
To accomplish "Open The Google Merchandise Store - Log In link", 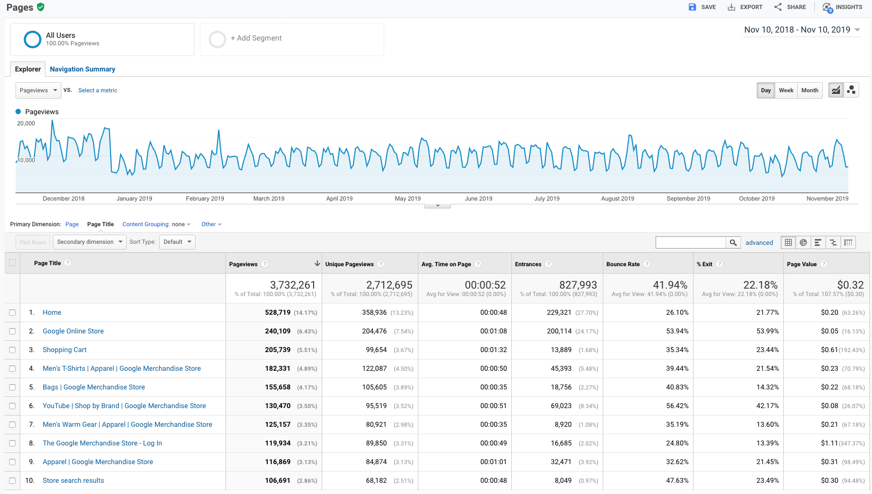I will point(102,443).
